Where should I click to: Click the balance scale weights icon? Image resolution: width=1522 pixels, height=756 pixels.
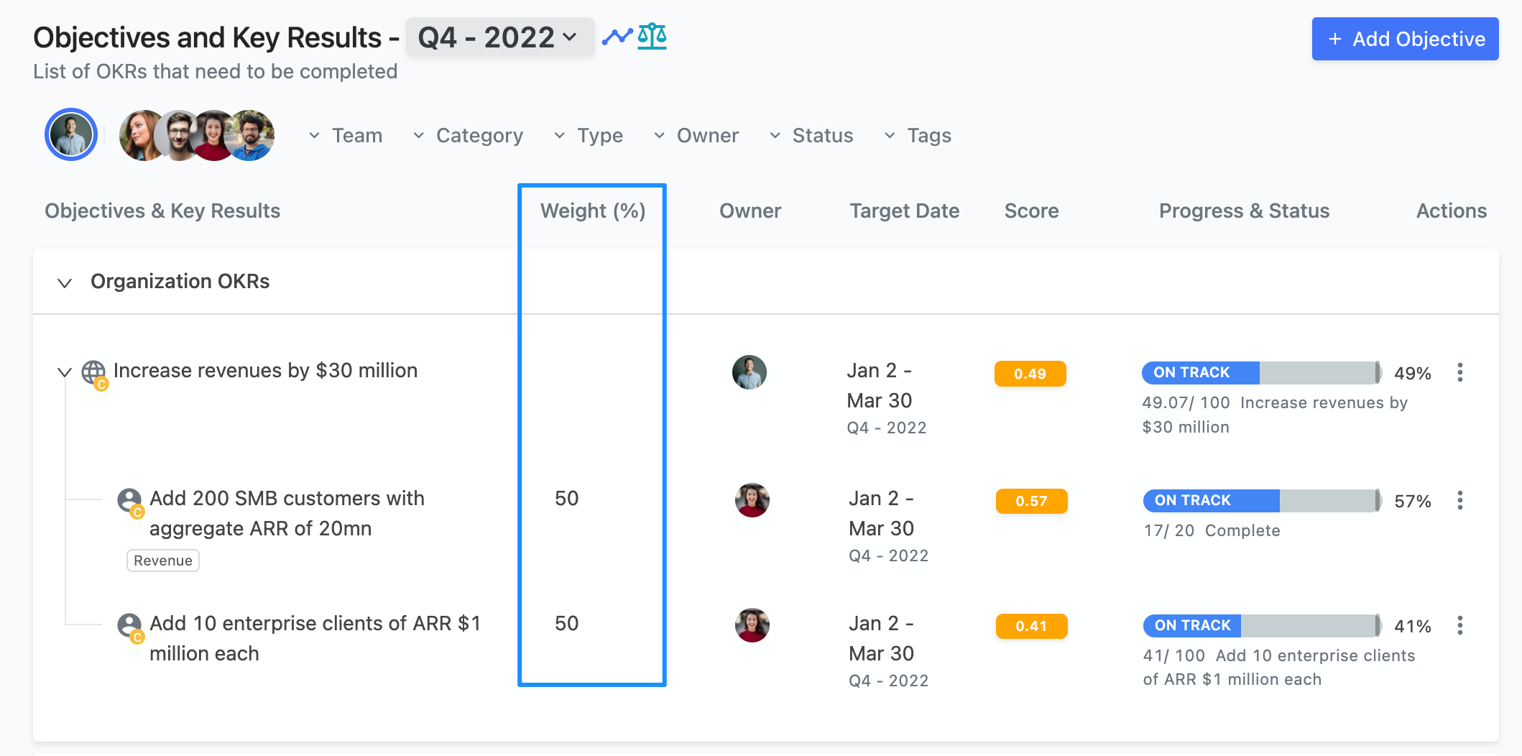pyautogui.click(x=652, y=36)
